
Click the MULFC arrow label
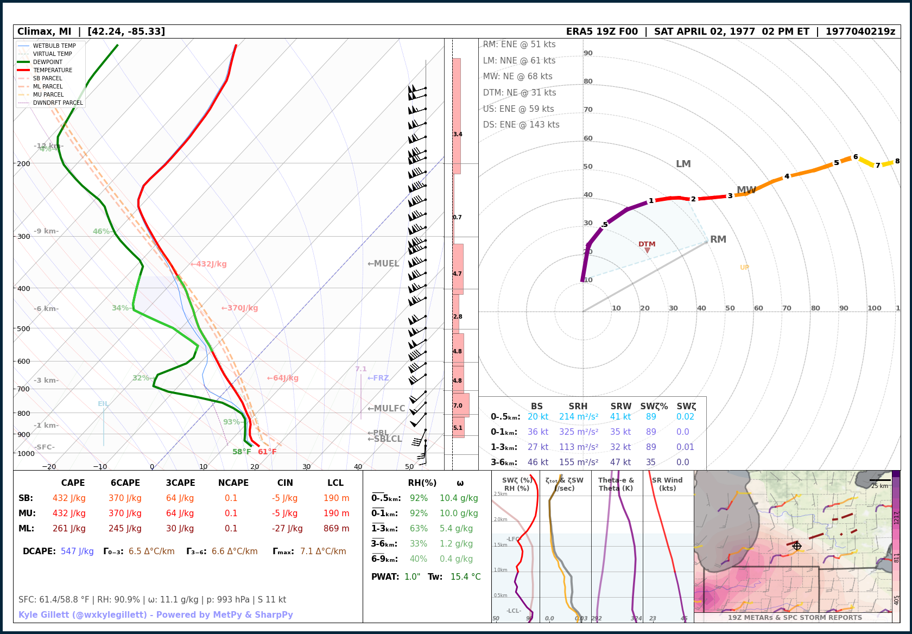[x=386, y=409]
